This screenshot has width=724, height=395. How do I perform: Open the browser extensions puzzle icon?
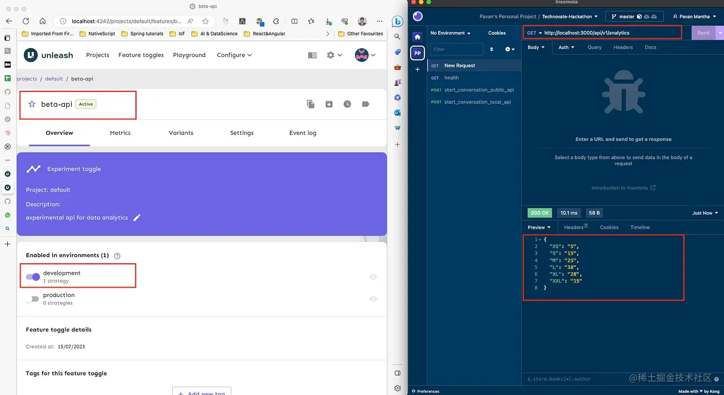[x=276, y=21]
